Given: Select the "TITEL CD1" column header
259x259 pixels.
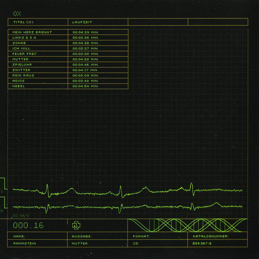Looking at the screenshot, I should (23, 22).
